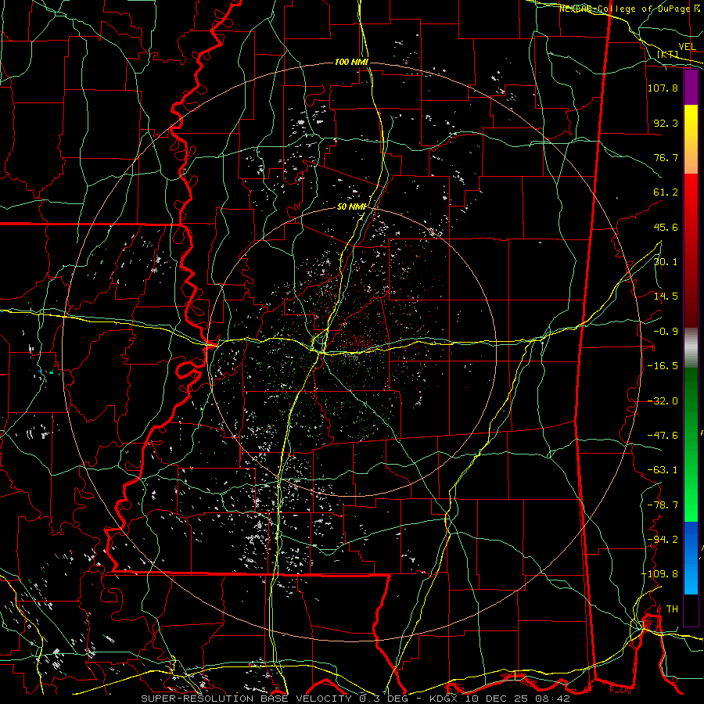
Task: Click the -32.0 legend value
Action: point(663,401)
